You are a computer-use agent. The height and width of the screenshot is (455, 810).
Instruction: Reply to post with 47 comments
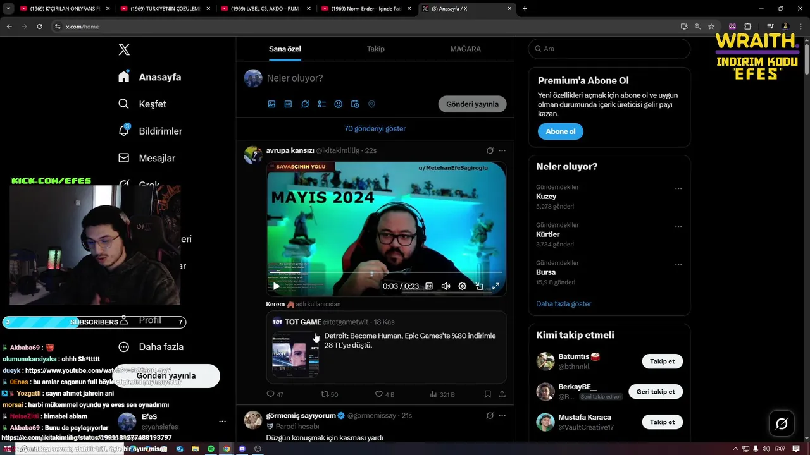coord(275,394)
